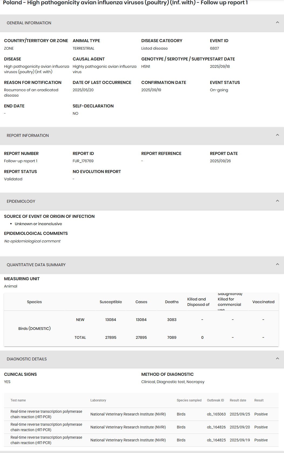This screenshot has height=453, width=284.
Task: Click the Species sampled column header
Action: (189, 400)
